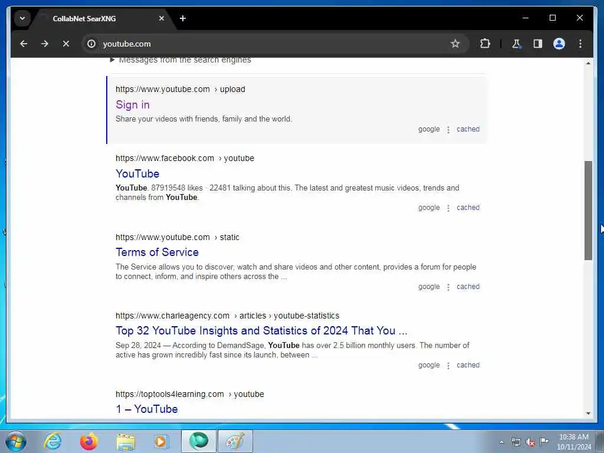Open the YouTube Facebook result
Screen dimensions: 604x453
pos(137,174)
